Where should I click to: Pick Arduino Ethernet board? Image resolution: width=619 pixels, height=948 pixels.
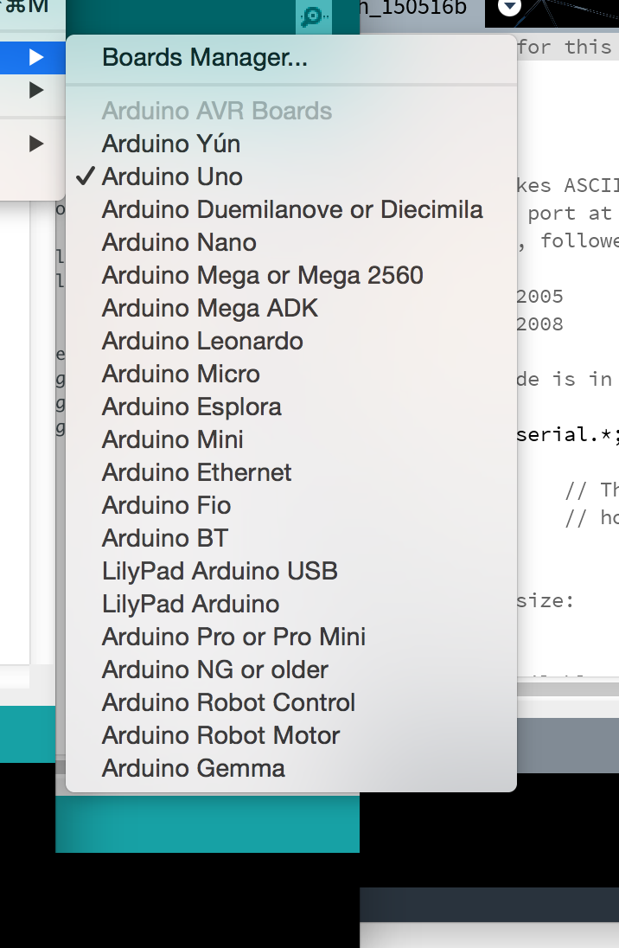click(290, 472)
